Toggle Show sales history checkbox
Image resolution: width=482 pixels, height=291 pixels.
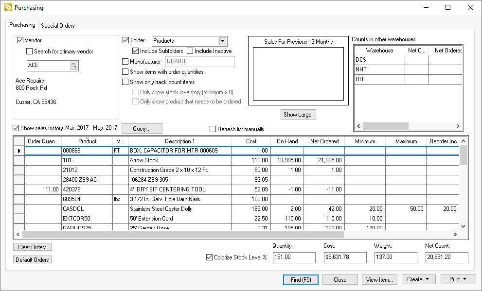16,128
